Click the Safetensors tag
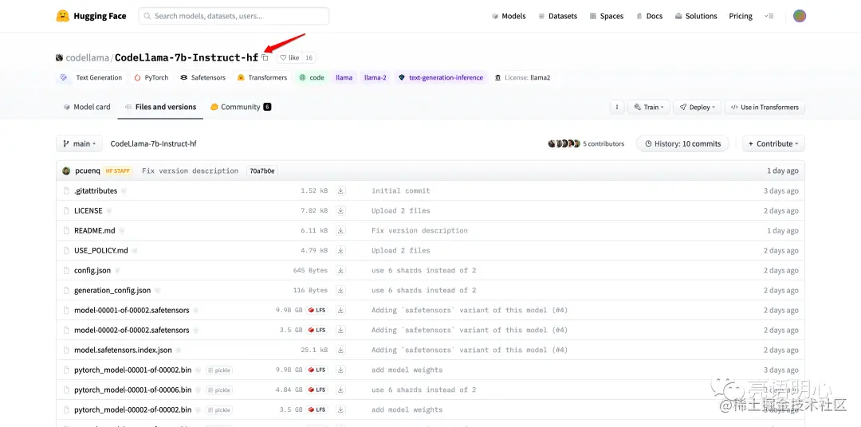Screen dimensions: 861x427 (x=202, y=77)
